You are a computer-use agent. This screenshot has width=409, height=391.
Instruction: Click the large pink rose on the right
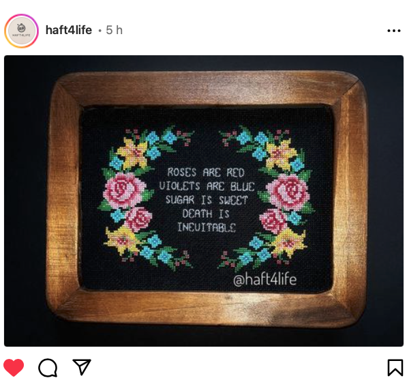288,192
